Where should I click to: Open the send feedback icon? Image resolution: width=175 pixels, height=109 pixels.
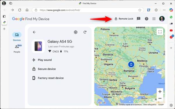pyautogui.click(x=139, y=19)
